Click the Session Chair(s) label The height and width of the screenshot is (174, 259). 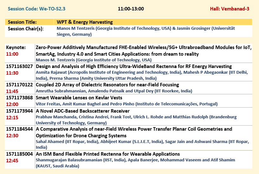point(25,29)
